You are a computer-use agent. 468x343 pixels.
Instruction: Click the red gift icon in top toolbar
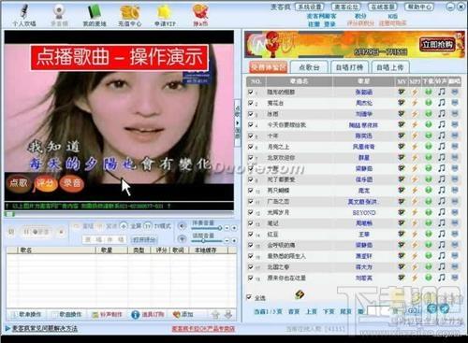[x=200, y=12]
